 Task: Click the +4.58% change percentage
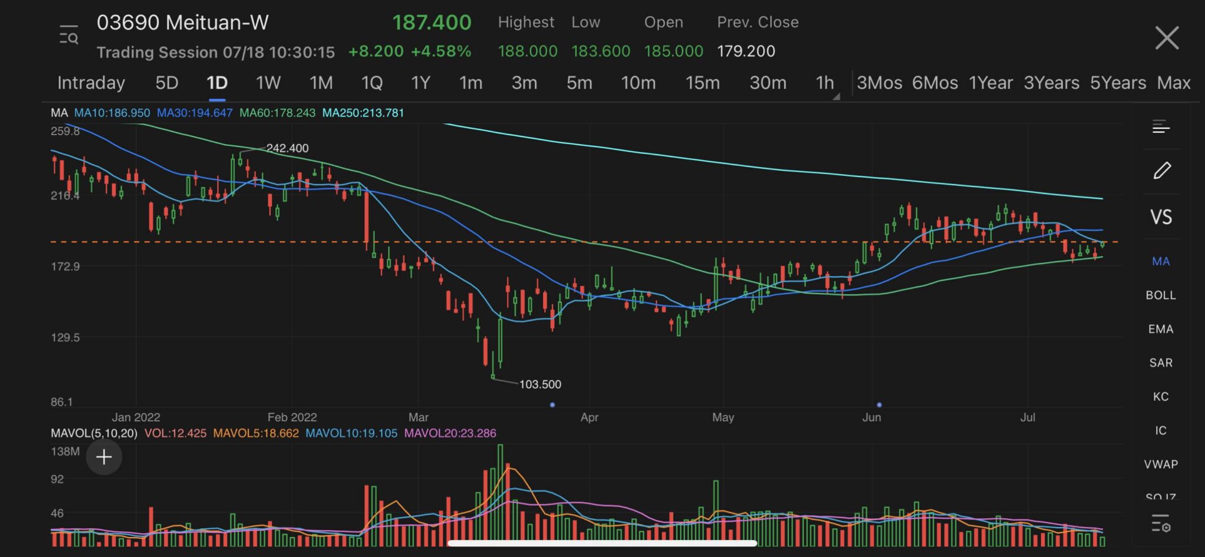(441, 51)
